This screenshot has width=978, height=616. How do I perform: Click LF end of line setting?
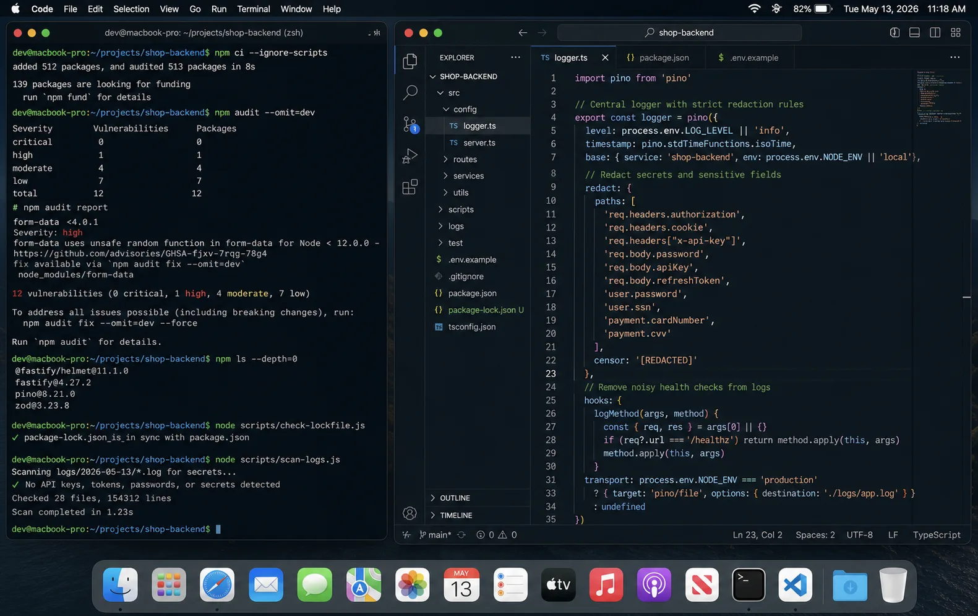[893, 535]
